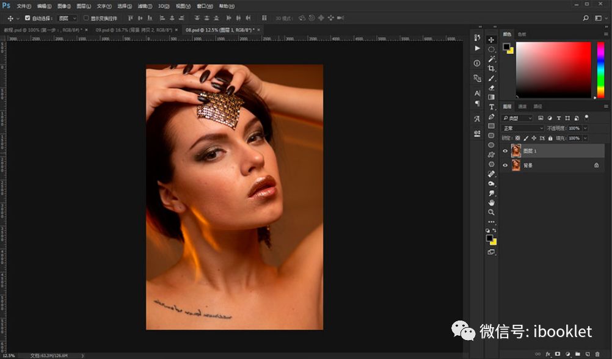Switch to the 通道 panel tab
612x359 pixels.
522,106
